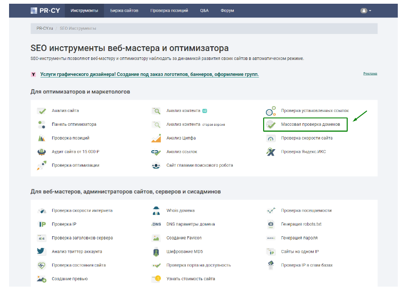This screenshot has width=401, height=293.
Task: Click the Шифрование MD5 icon
Action: pos(156,251)
